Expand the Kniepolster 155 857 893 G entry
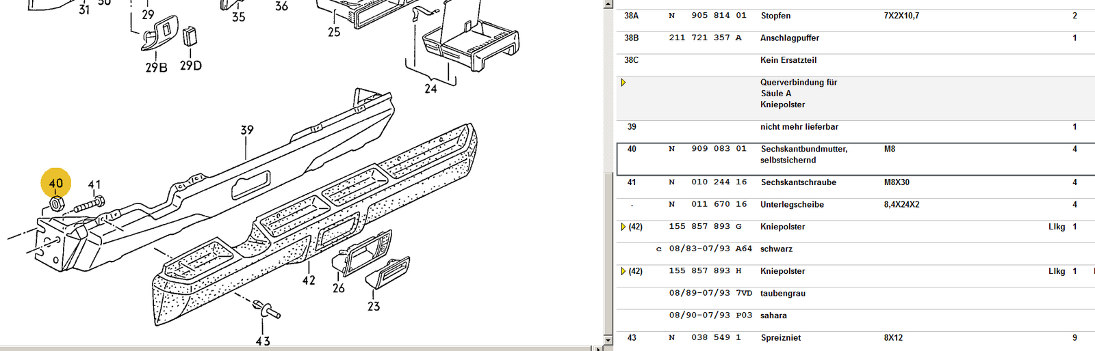 (x=623, y=227)
